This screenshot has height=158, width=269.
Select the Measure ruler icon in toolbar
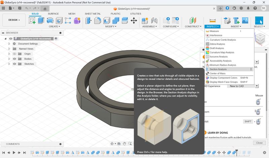pos(213,21)
